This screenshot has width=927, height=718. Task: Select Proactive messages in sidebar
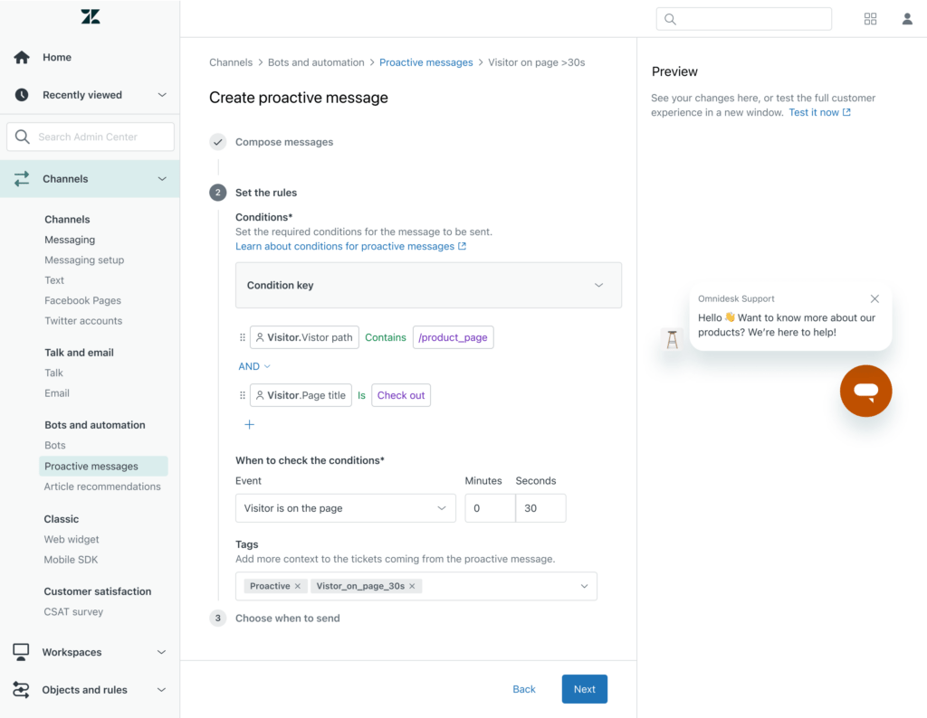[103, 467]
